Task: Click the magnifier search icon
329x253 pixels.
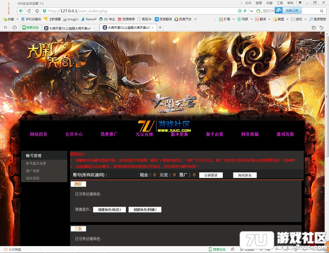Action: (322, 11)
